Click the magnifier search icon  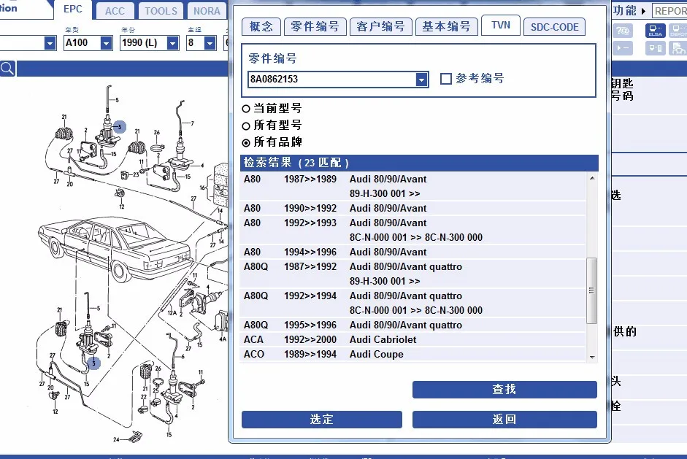point(7,69)
